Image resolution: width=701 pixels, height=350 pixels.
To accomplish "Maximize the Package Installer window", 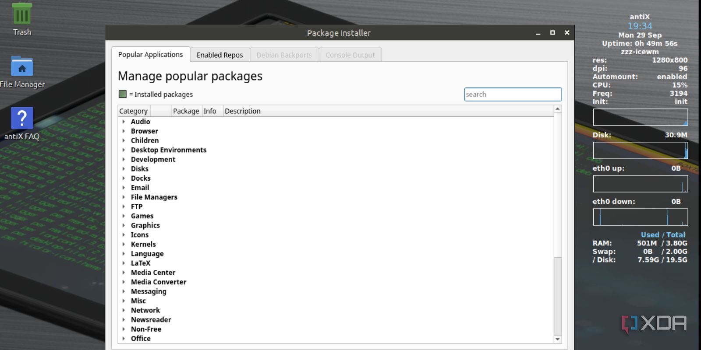I will tap(552, 33).
